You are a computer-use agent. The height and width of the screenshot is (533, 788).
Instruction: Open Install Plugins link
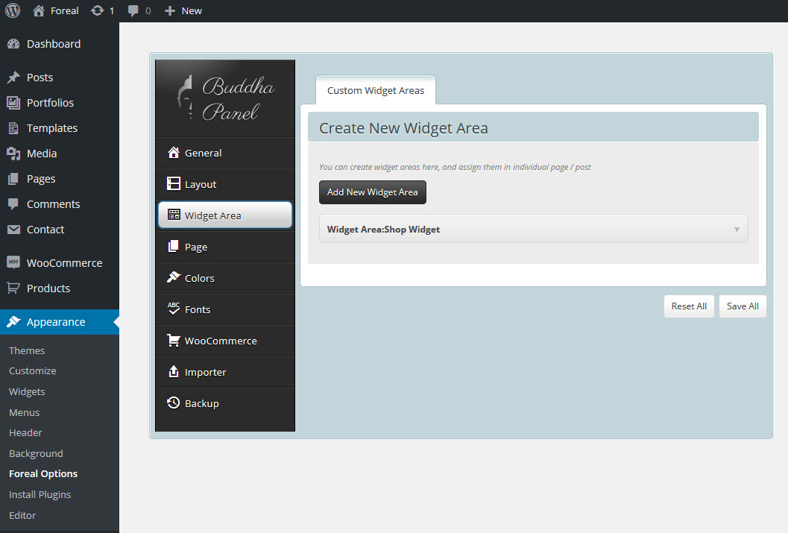40,495
